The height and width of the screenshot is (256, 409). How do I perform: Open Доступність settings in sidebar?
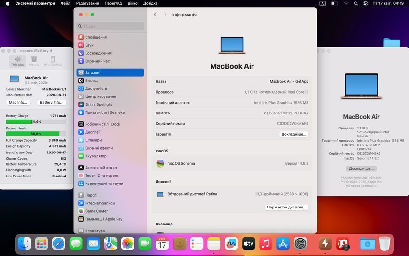coord(110,88)
